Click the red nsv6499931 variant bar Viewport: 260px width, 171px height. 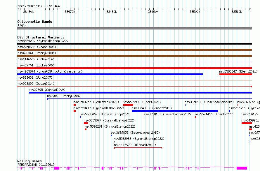coord(247,123)
